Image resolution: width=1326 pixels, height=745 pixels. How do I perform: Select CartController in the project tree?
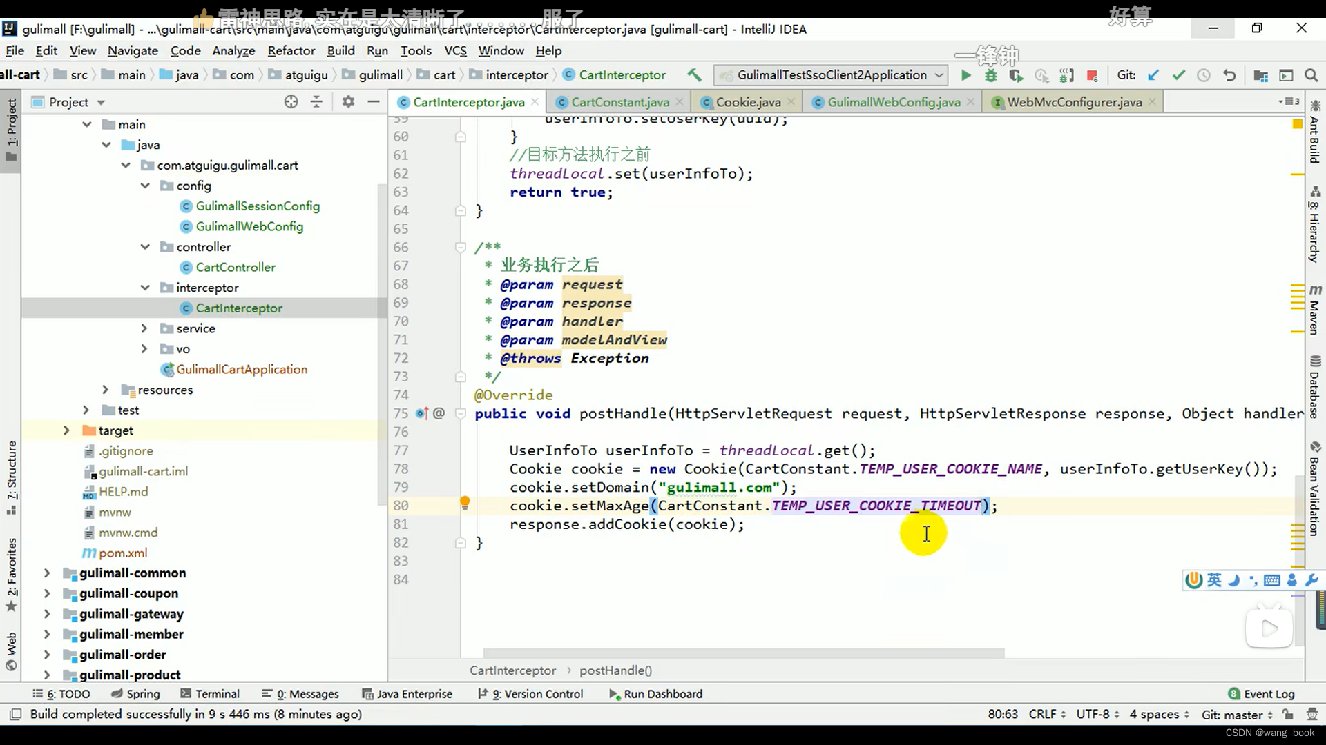(x=235, y=267)
